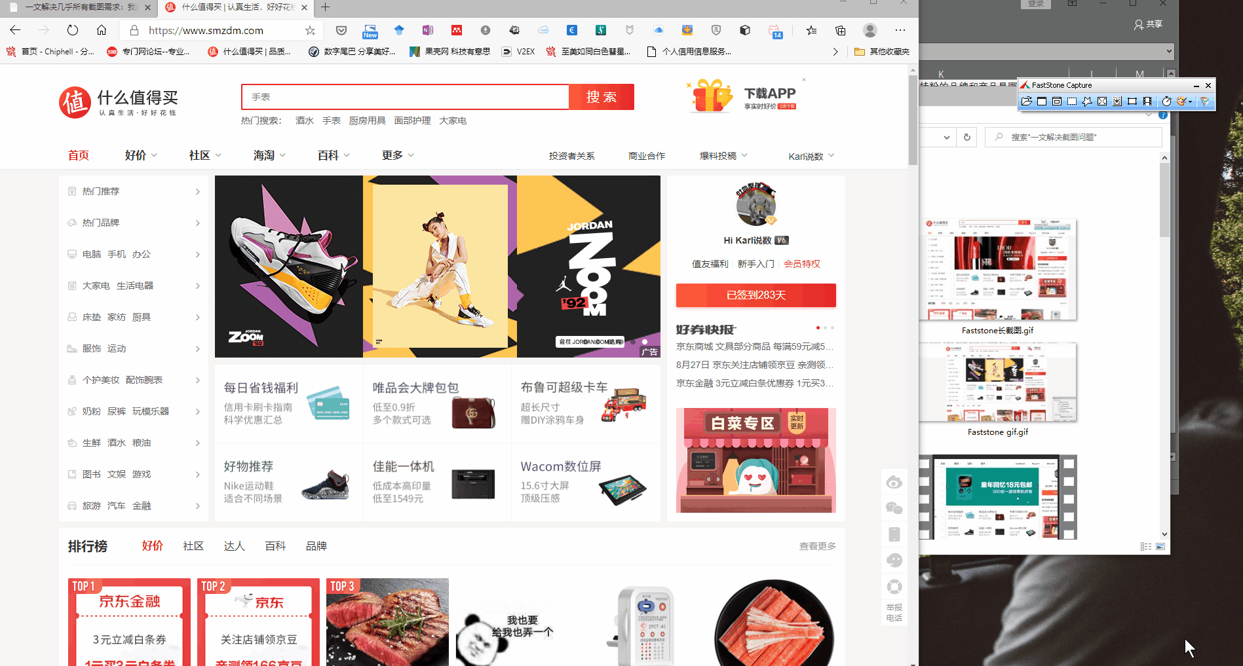1243x666 pixels.
Task: Expand 生鲜 酒水 粮油 category row
Action: pyautogui.click(x=134, y=443)
